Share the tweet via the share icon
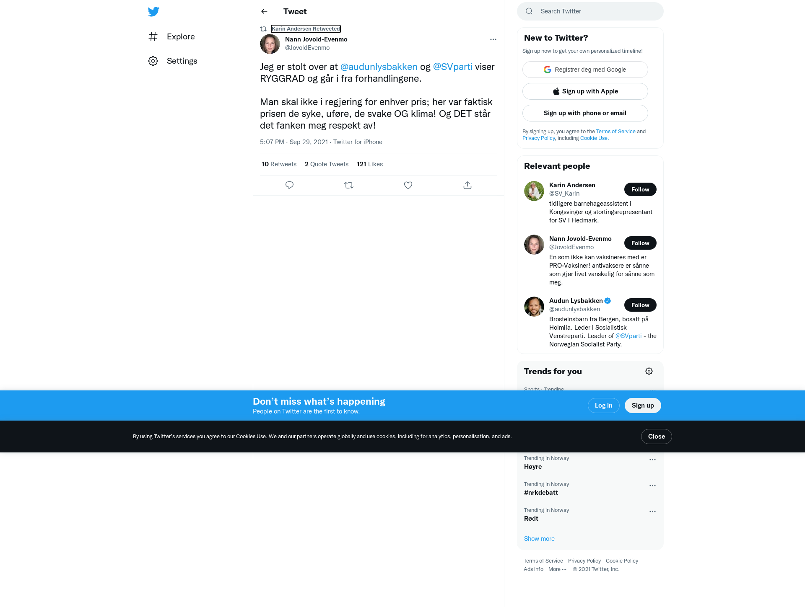Viewport: 805px width, 607px height. tap(467, 185)
